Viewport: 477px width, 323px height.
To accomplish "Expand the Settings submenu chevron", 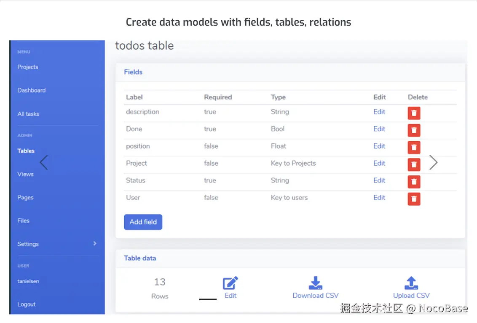I will [95, 244].
